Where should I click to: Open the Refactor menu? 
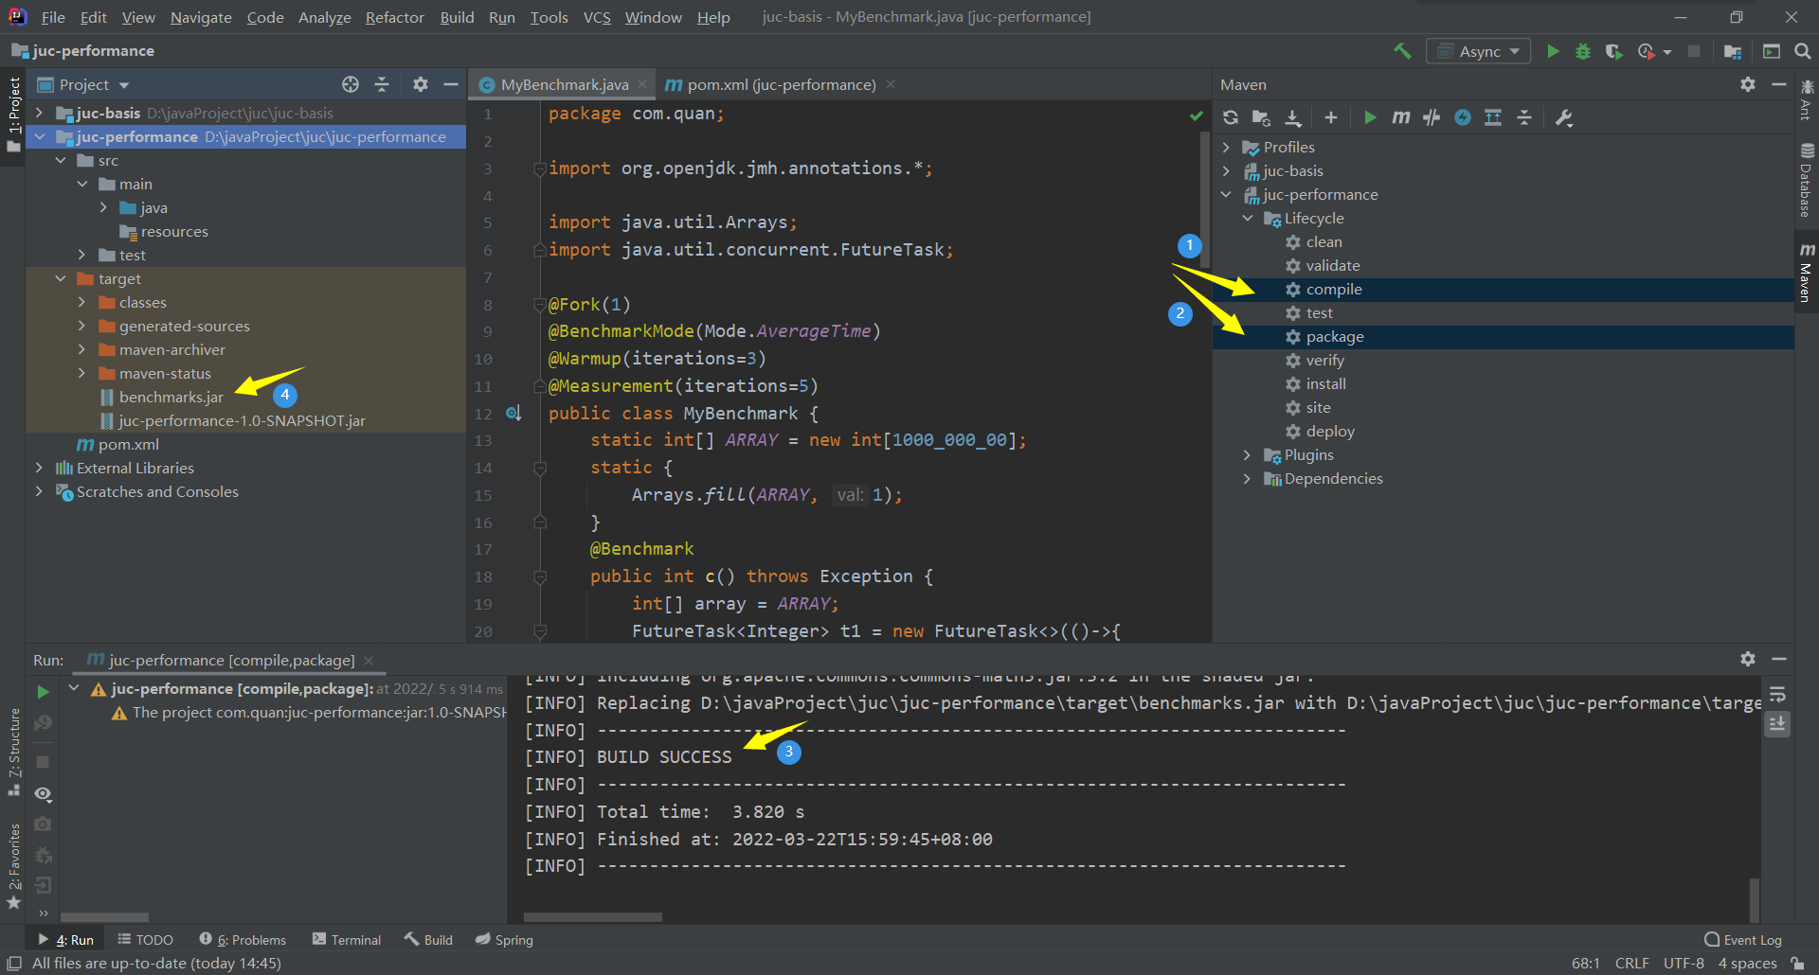click(394, 17)
